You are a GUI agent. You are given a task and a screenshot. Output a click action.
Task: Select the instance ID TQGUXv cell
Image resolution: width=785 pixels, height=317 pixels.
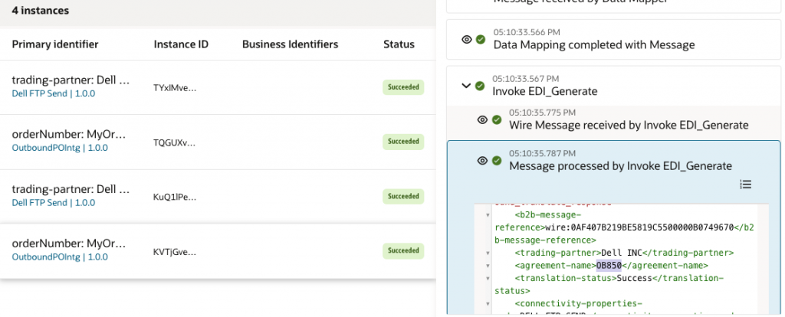175,142
